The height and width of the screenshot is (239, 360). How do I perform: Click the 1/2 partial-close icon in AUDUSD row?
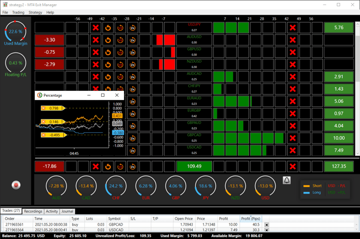(x=120, y=40)
